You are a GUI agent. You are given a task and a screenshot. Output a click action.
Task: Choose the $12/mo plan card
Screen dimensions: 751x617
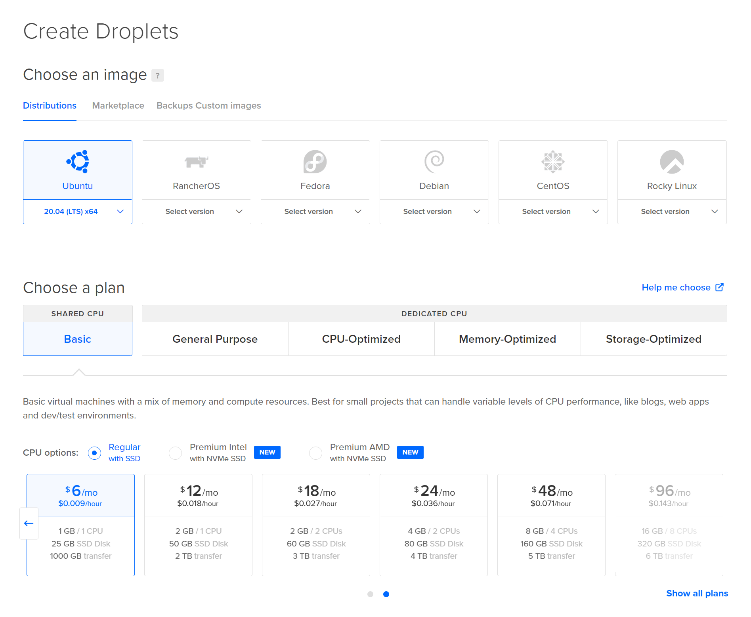click(199, 525)
